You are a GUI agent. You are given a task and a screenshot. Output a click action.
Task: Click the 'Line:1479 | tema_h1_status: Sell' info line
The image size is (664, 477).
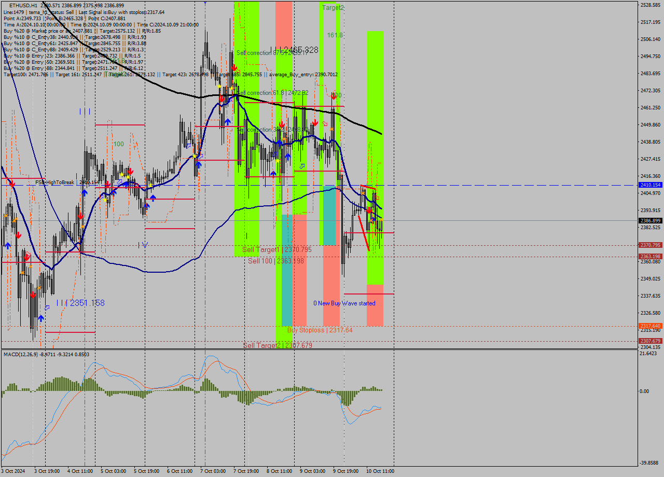pyautogui.click(x=84, y=12)
